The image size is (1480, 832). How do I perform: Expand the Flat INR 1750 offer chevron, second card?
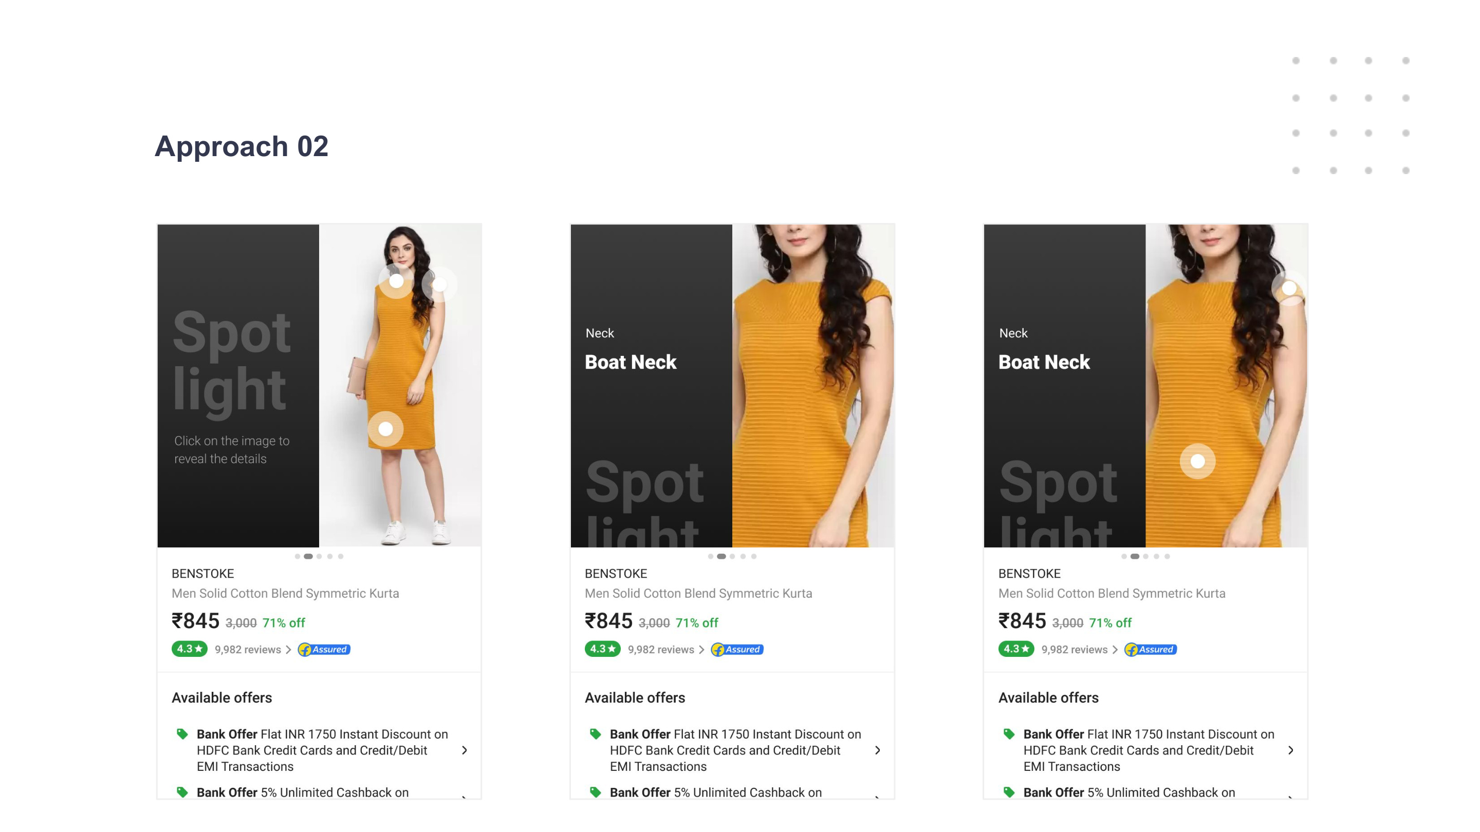coord(877,750)
